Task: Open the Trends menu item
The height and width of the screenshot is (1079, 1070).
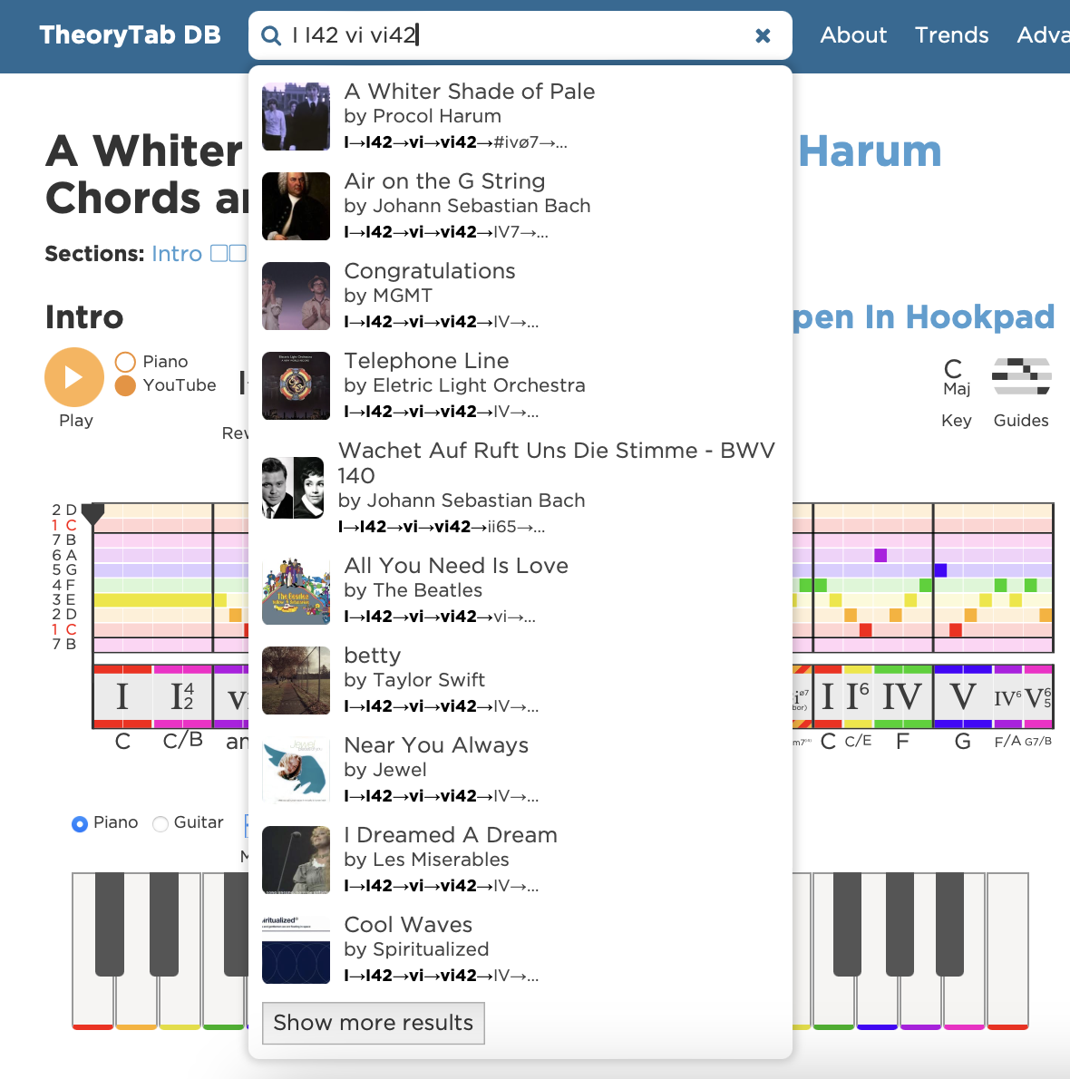Action: [951, 35]
